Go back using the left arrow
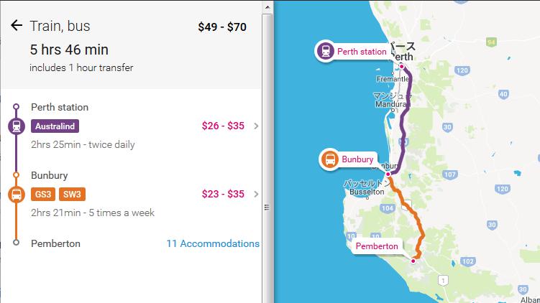 pyautogui.click(x=17, y=25)
